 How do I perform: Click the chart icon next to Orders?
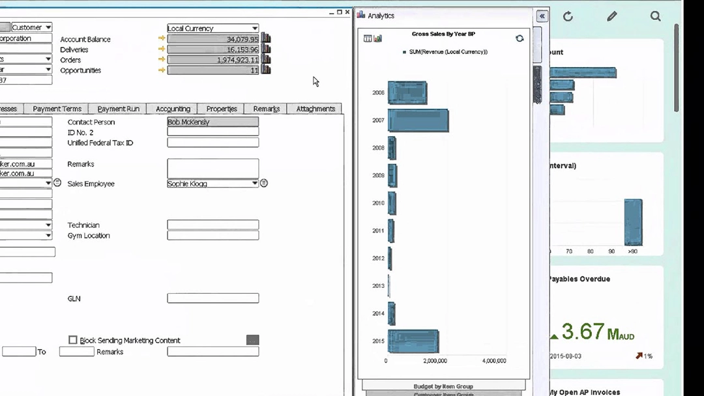coord(266,59)
